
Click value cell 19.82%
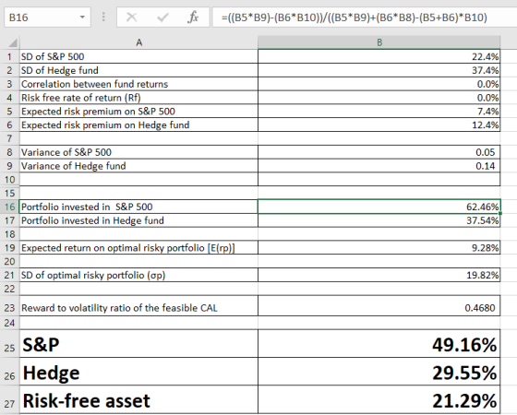pos(379,275)
